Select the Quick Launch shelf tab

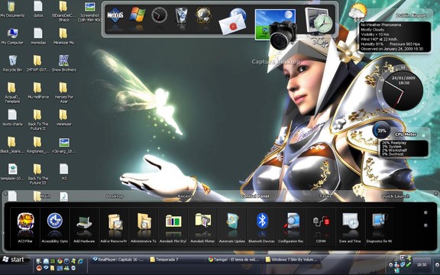pos(395,196)
